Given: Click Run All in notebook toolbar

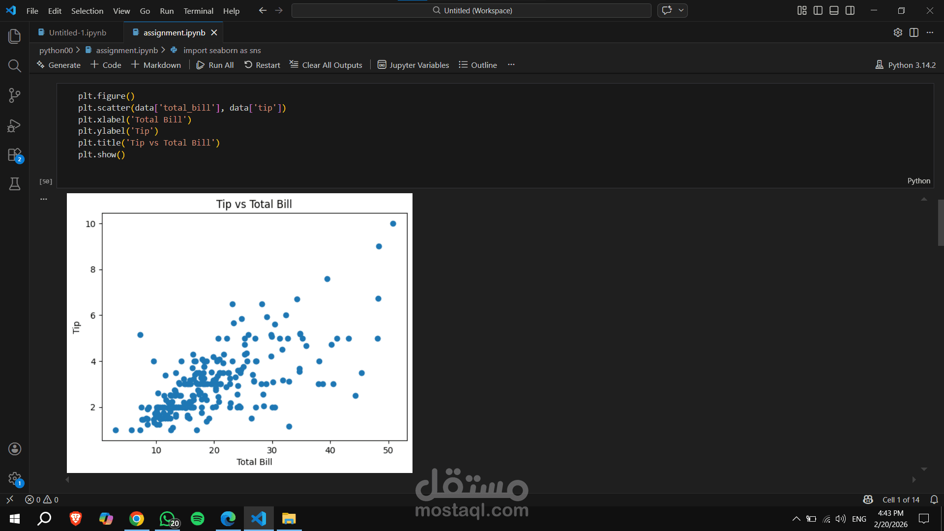Looking at the screenshot, I should tap(215, 65).
